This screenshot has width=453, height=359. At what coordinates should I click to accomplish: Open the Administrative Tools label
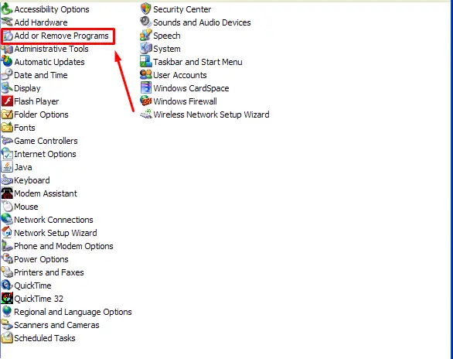pos(52,49)
